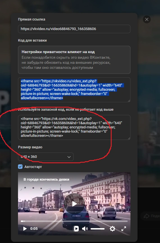Click the large center play button on video

(x=75, y=204)
